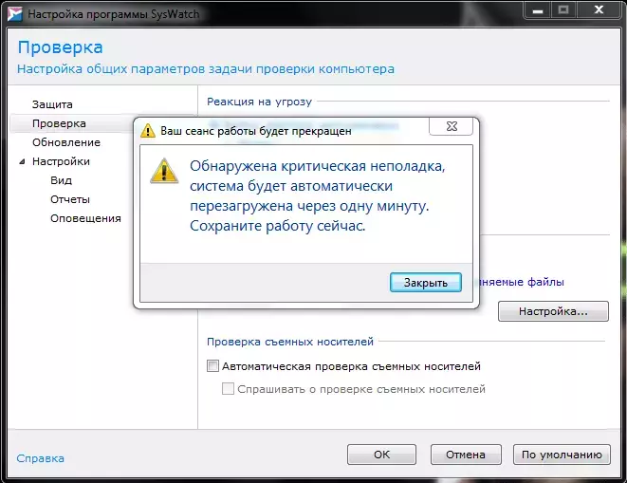Click the Отмена button
Screen dimensions: 627x483
(466, 455)
